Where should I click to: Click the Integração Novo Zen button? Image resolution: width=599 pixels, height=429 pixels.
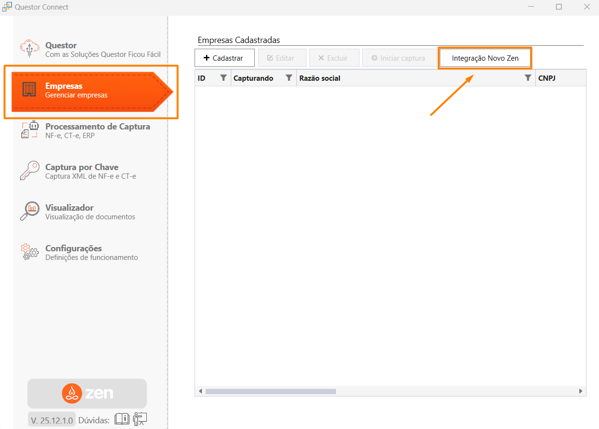(485, 58)
